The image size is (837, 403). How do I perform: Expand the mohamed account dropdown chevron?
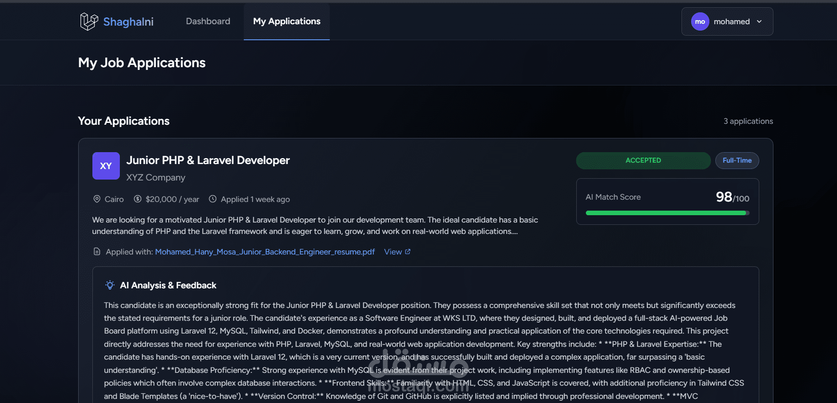click(x=759, y=21)
